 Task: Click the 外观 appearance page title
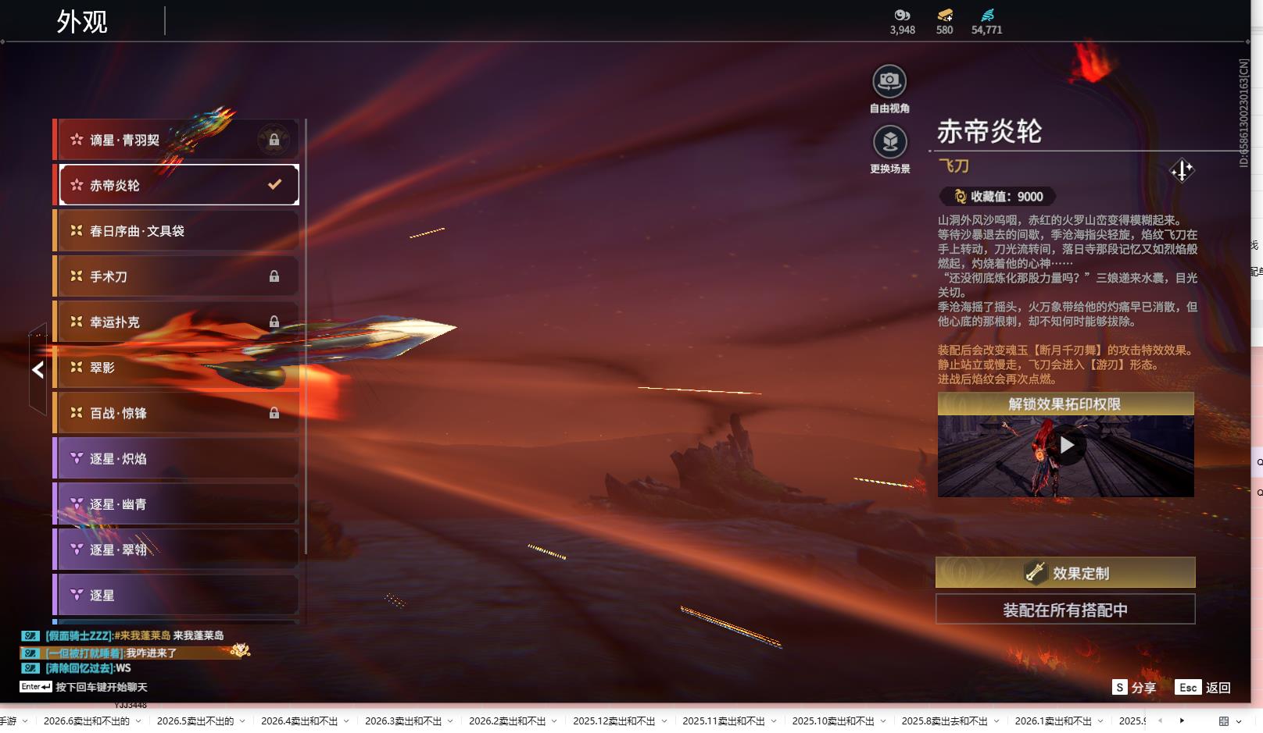coord(82,22)
